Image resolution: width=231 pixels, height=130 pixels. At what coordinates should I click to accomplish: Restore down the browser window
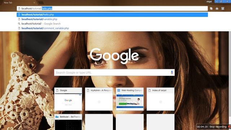[221, 1]
